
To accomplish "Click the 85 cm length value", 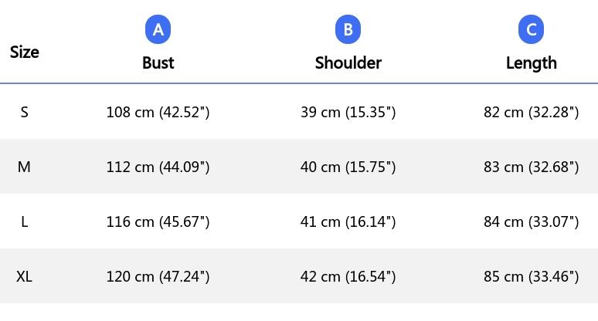I will (x=532, y=276).
